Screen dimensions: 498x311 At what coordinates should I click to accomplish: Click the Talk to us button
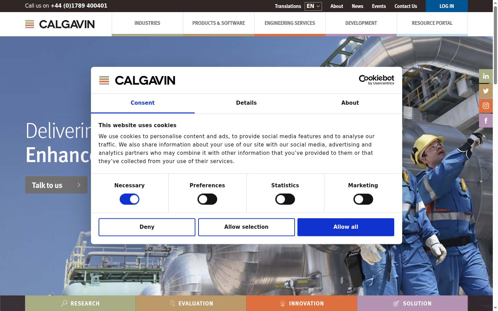coord(56,185)
